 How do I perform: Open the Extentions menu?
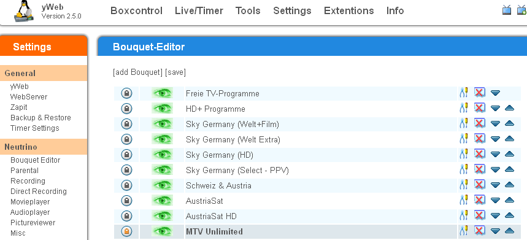click(349, 11)
